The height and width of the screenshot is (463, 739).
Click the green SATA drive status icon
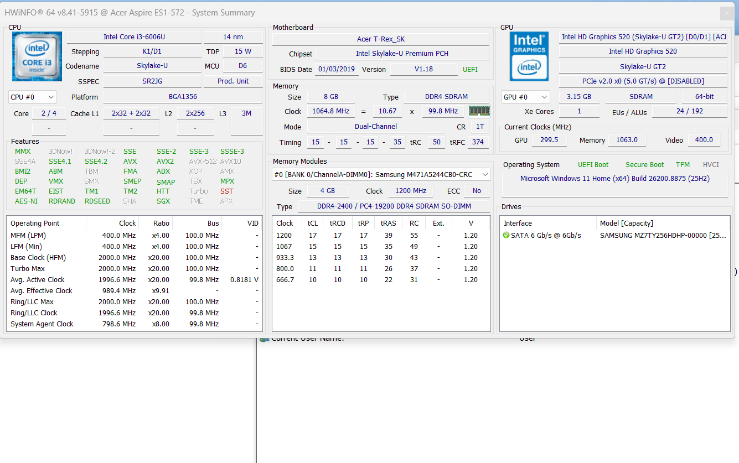tap(507, 236)
